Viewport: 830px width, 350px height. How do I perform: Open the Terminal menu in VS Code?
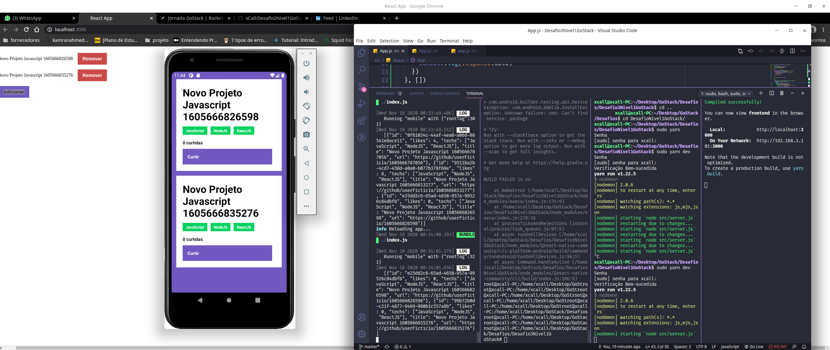tap(449, 41)
